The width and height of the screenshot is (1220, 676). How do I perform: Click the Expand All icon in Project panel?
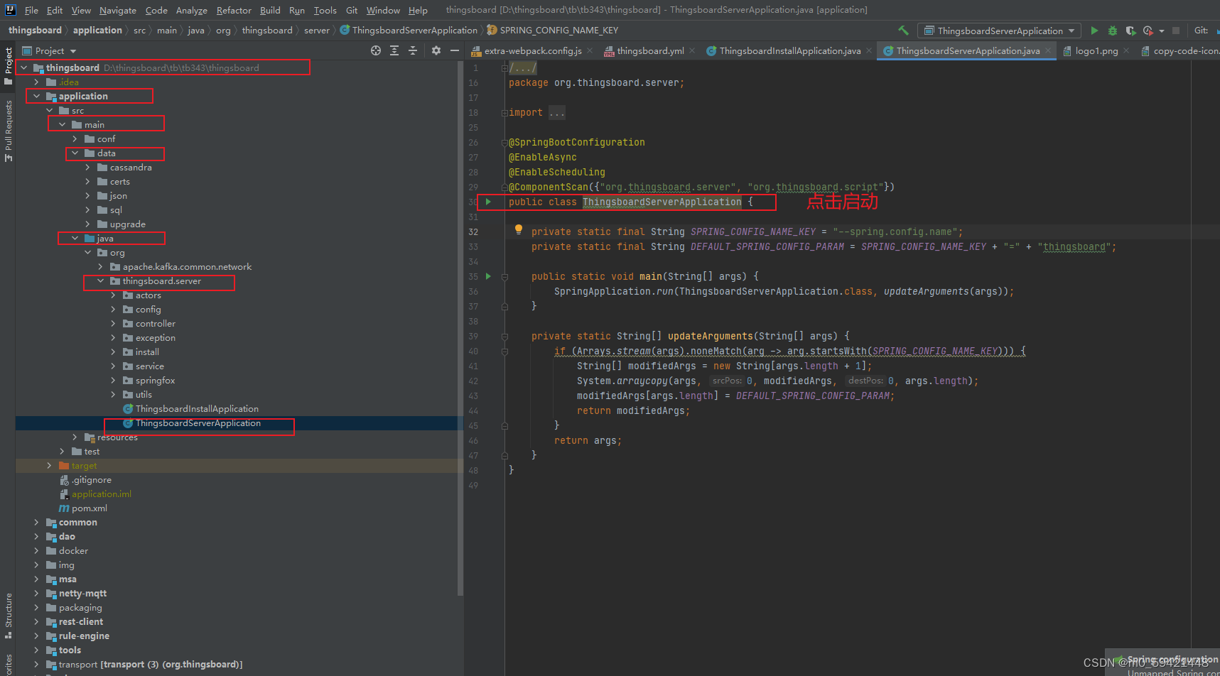[394, 50]
